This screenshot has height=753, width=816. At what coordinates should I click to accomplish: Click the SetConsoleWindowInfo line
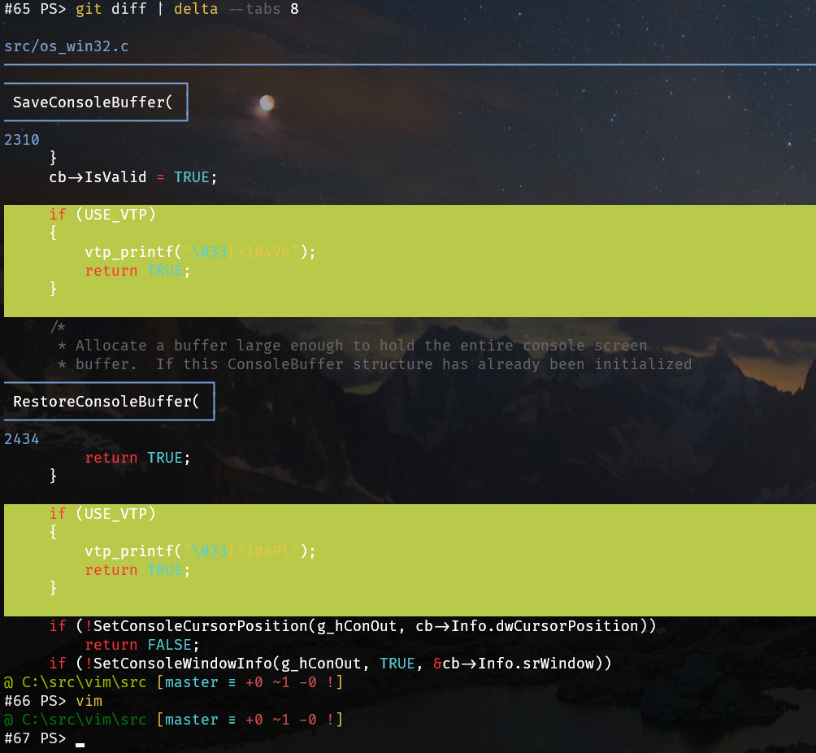pyautogui.click(x=331, y=664)
